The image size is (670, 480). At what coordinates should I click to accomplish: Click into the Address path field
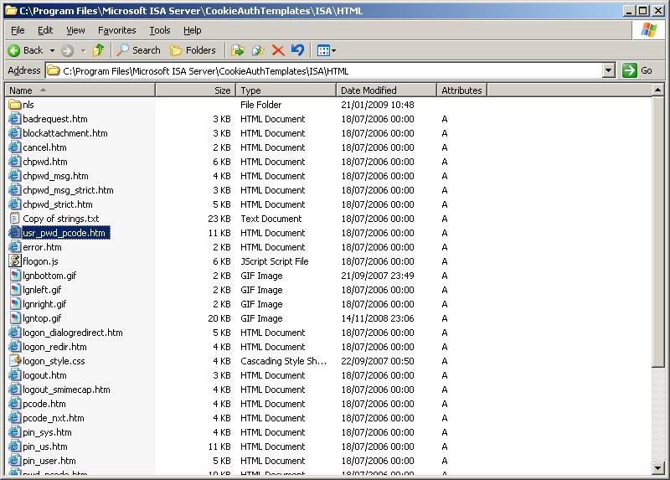(325, 71)
